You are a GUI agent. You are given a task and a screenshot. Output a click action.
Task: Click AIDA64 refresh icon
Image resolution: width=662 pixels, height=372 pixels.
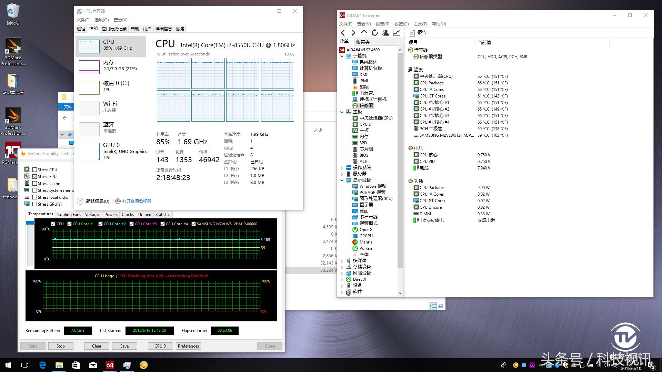(x=375, y=33)
